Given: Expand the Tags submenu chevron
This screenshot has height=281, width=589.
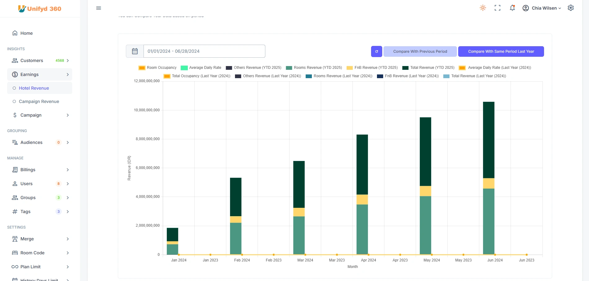Looking at the screenshot, I should [x=68, y=212].
